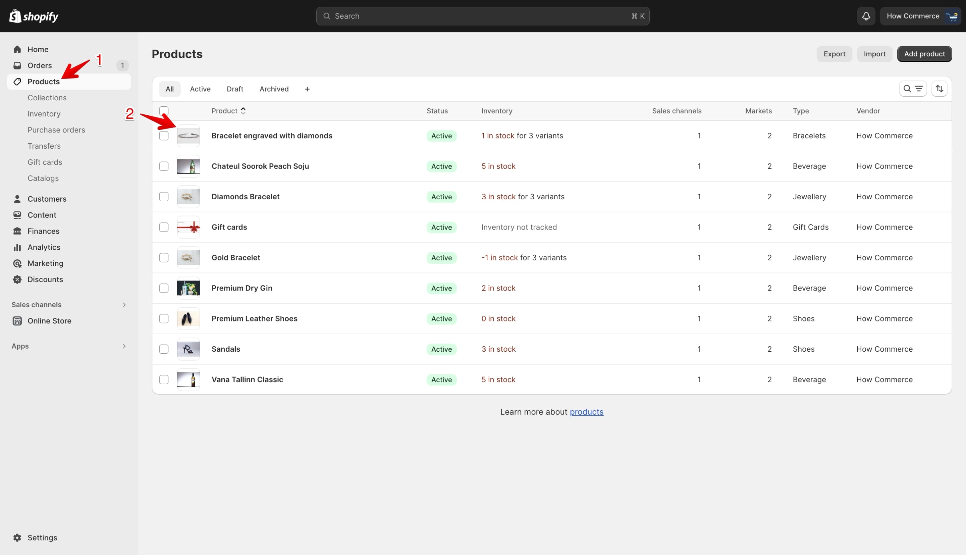Toggle the select-all products checkbox

(164, 111)
